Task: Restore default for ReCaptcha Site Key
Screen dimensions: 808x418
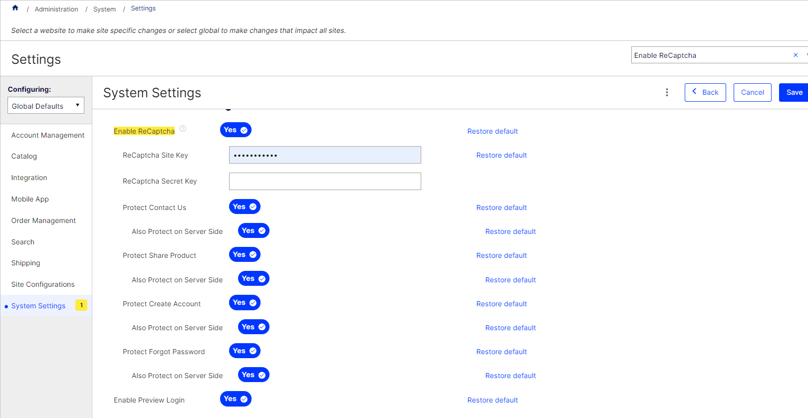Action: [x=502, y=155]
